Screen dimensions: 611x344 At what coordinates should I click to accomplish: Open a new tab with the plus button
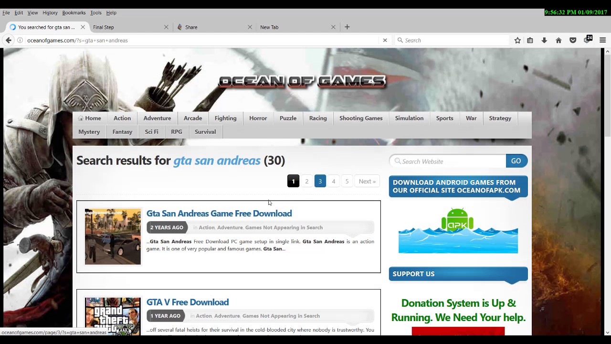click(347, 27)
